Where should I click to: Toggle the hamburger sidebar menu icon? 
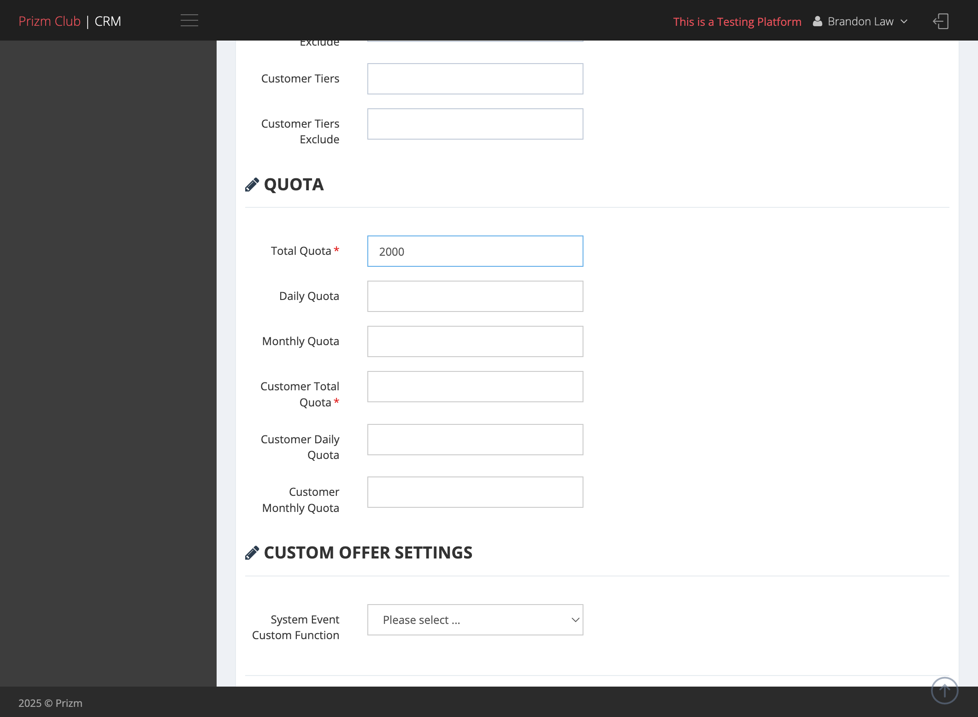point(189,21)
